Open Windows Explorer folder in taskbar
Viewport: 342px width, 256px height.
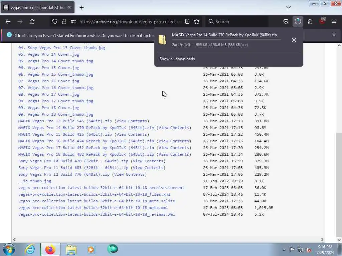coord(71,250)
